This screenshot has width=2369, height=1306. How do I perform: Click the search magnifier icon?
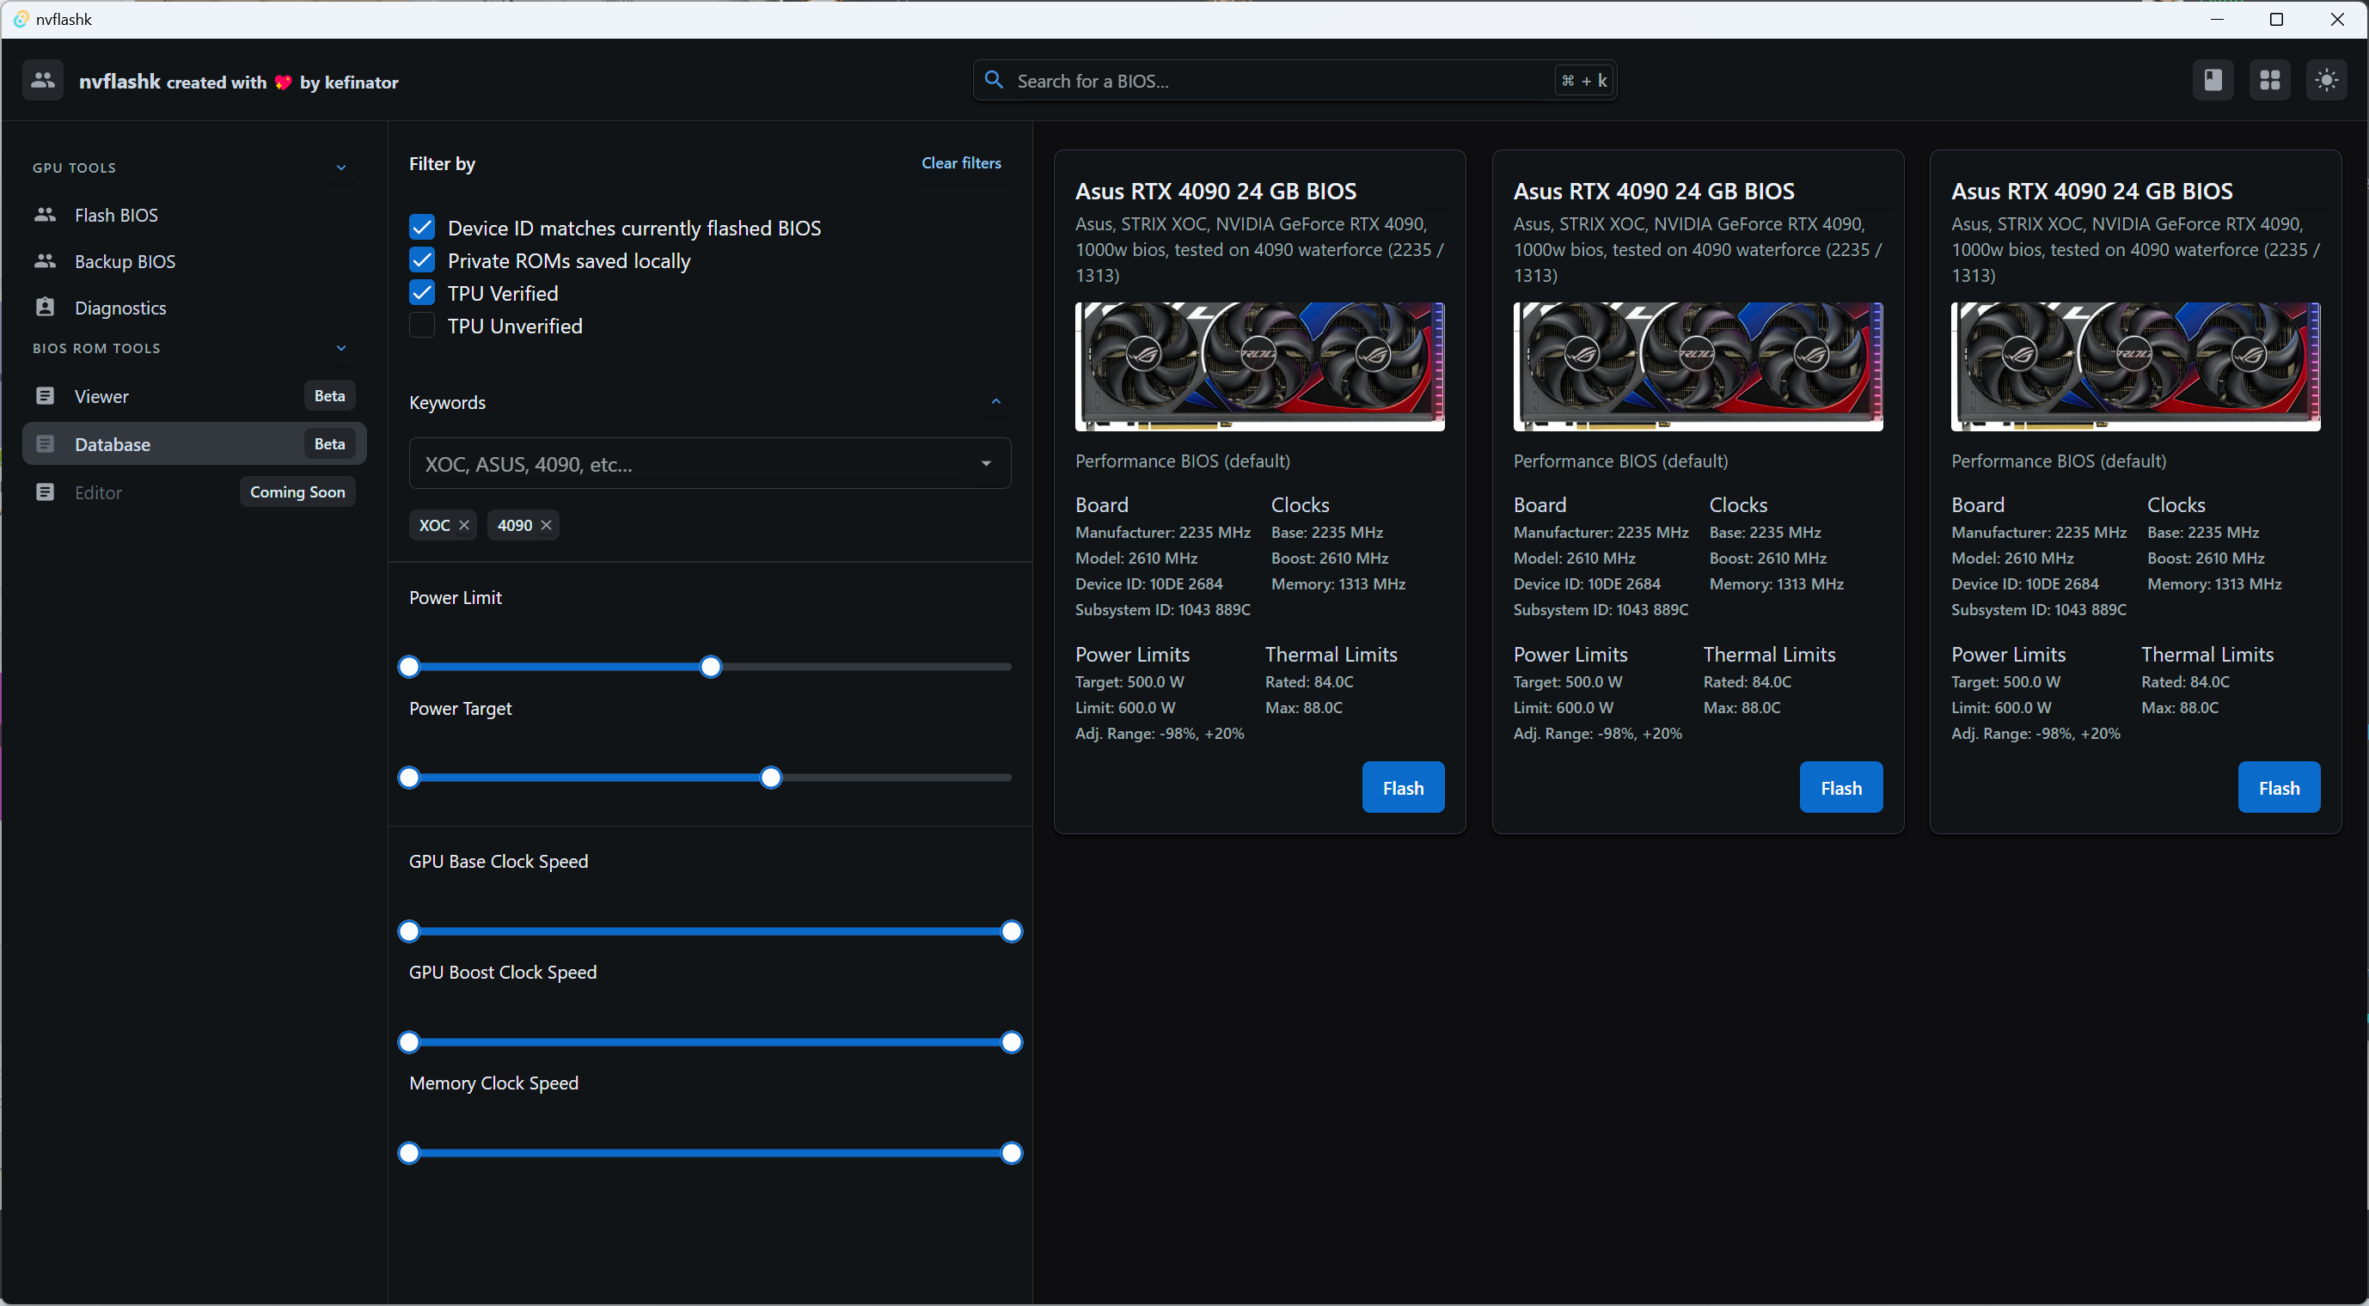[x=995, y=81]
